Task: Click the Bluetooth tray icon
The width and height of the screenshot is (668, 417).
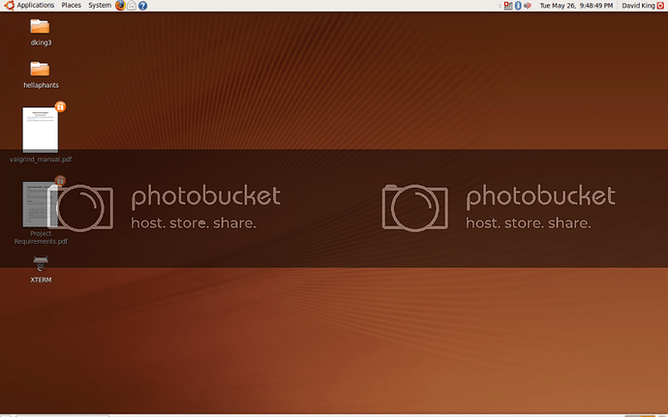Action: pos(519,6)
